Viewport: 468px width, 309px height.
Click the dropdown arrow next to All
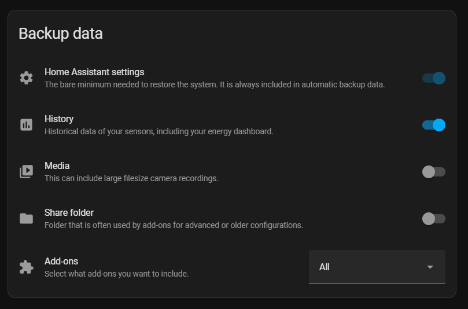(x=430, y=267)
